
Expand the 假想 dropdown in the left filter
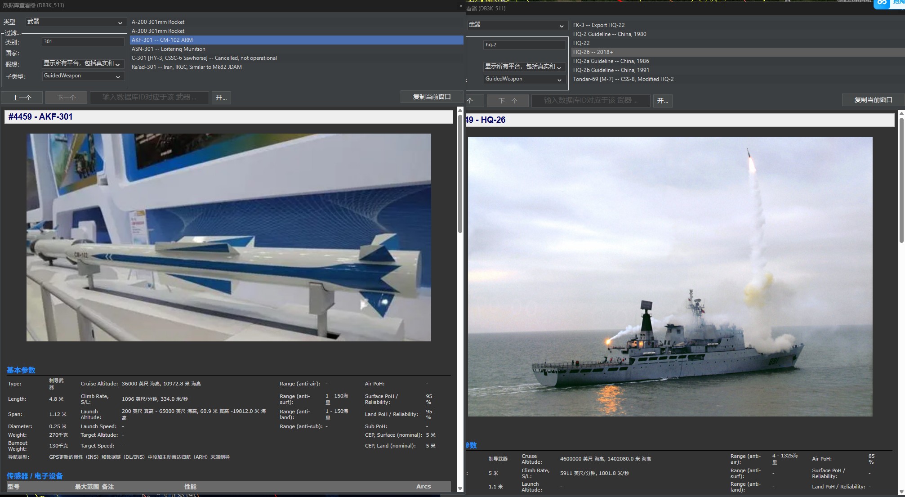(x=83, y=64)
